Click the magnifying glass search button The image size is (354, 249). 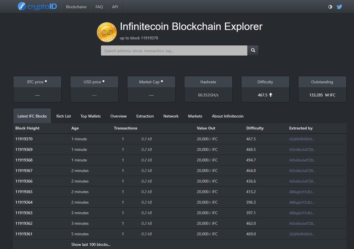tap(253, 51)
